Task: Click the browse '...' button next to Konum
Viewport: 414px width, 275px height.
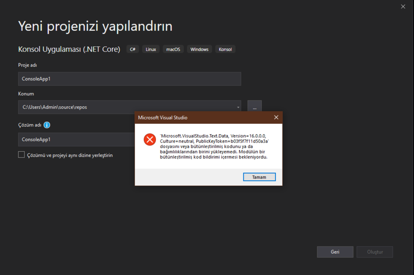Action: click(x=254, y=107)
